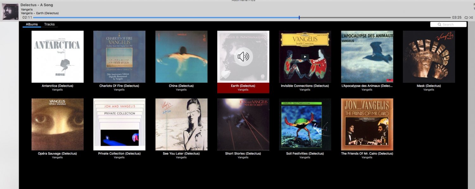Click the elapsed time 02:11

pyautogui.click(x=27, y=17)
